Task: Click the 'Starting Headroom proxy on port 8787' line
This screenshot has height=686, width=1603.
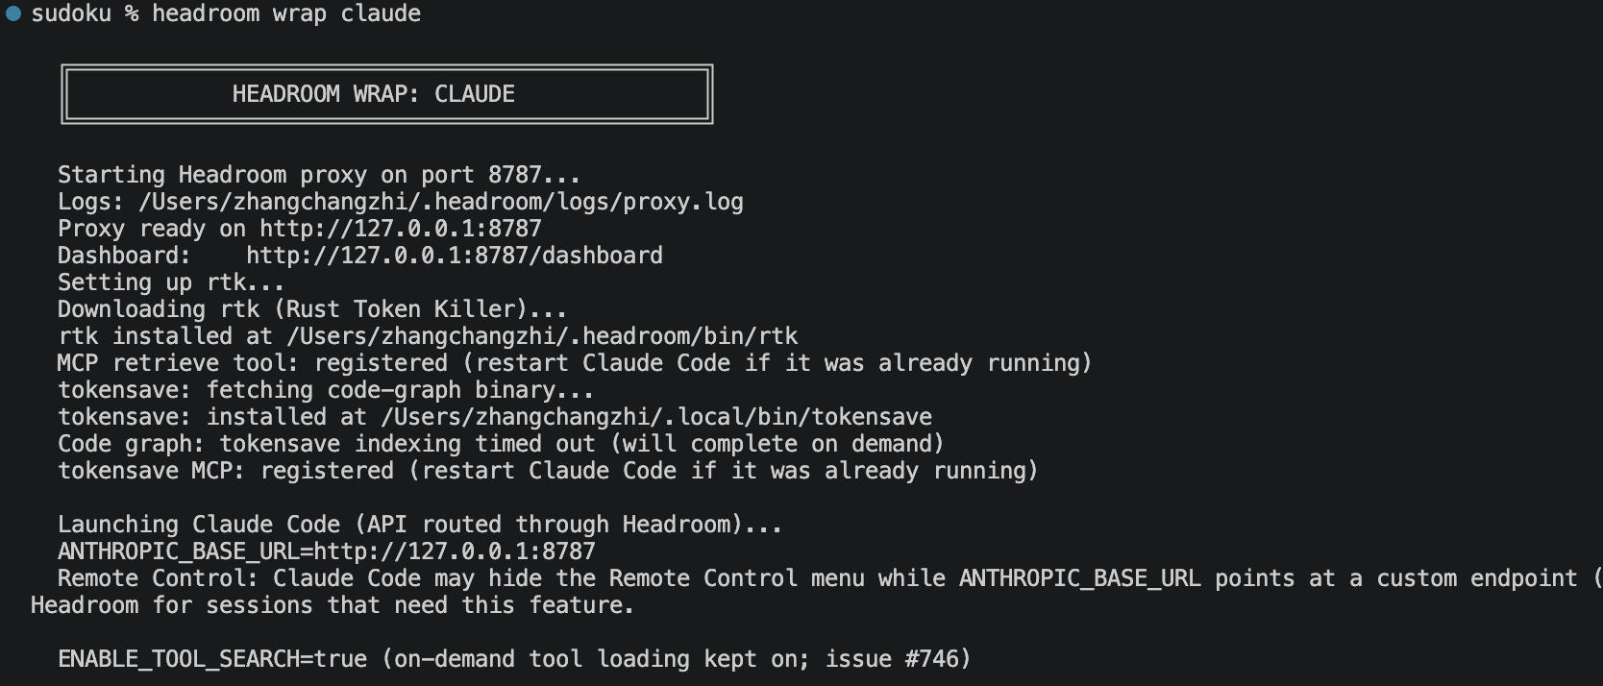Action: pyautogui.click(x=319, y=175)
